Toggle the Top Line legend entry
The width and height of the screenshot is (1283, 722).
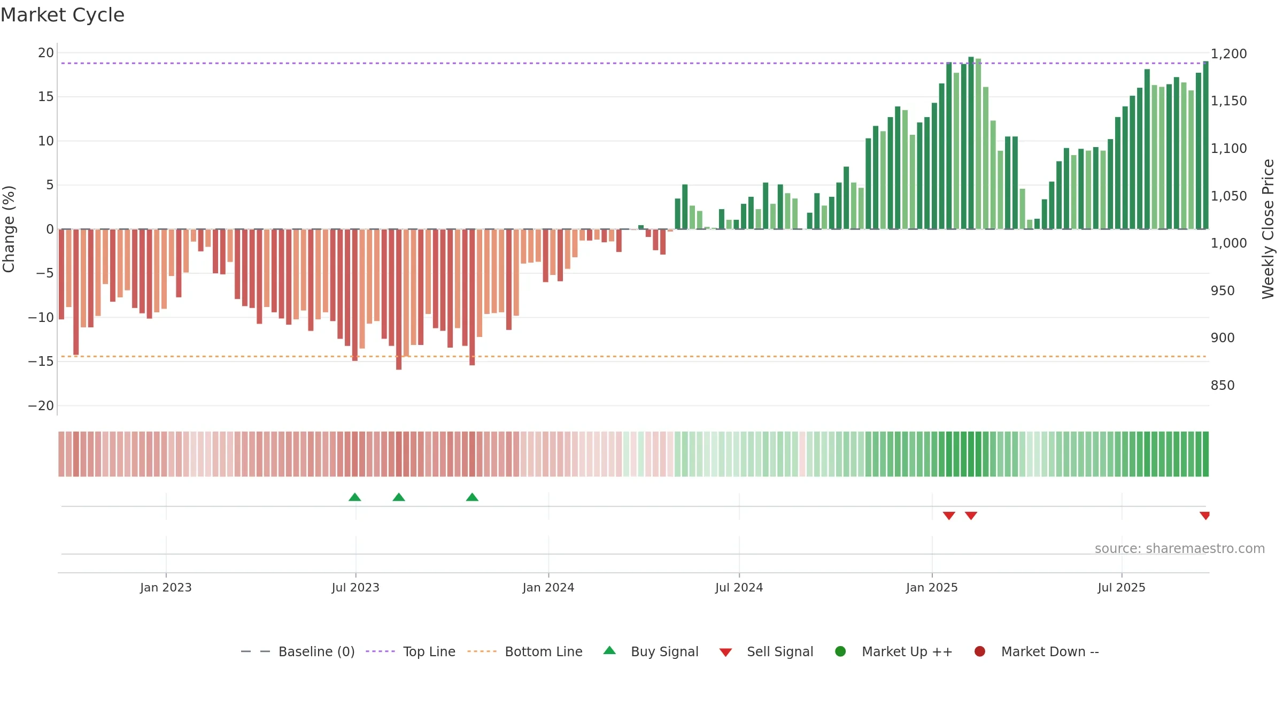[411, 651]
